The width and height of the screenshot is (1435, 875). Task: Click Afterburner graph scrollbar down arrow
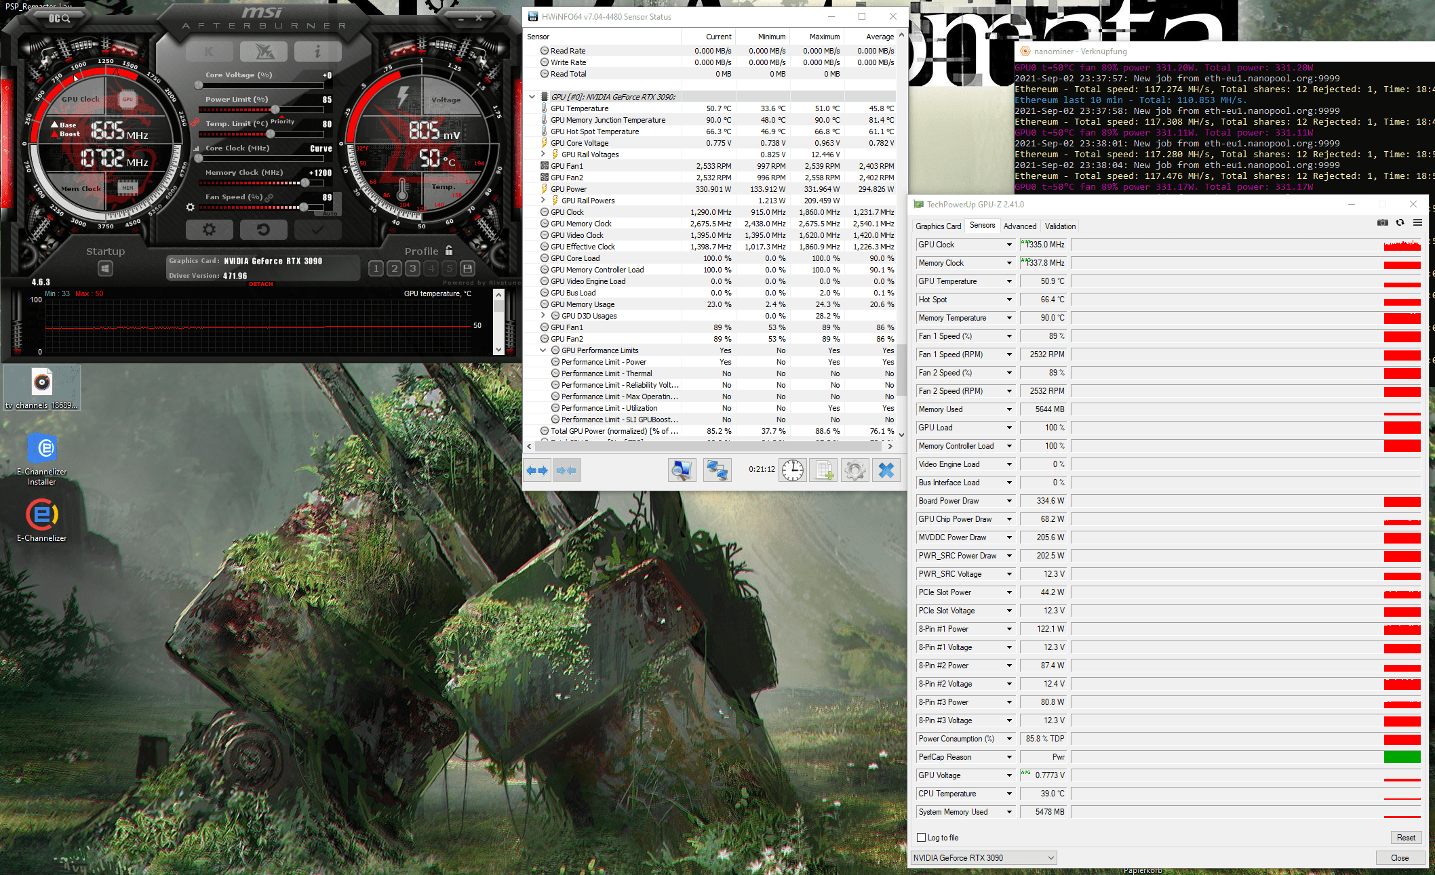tap(498, 350)
